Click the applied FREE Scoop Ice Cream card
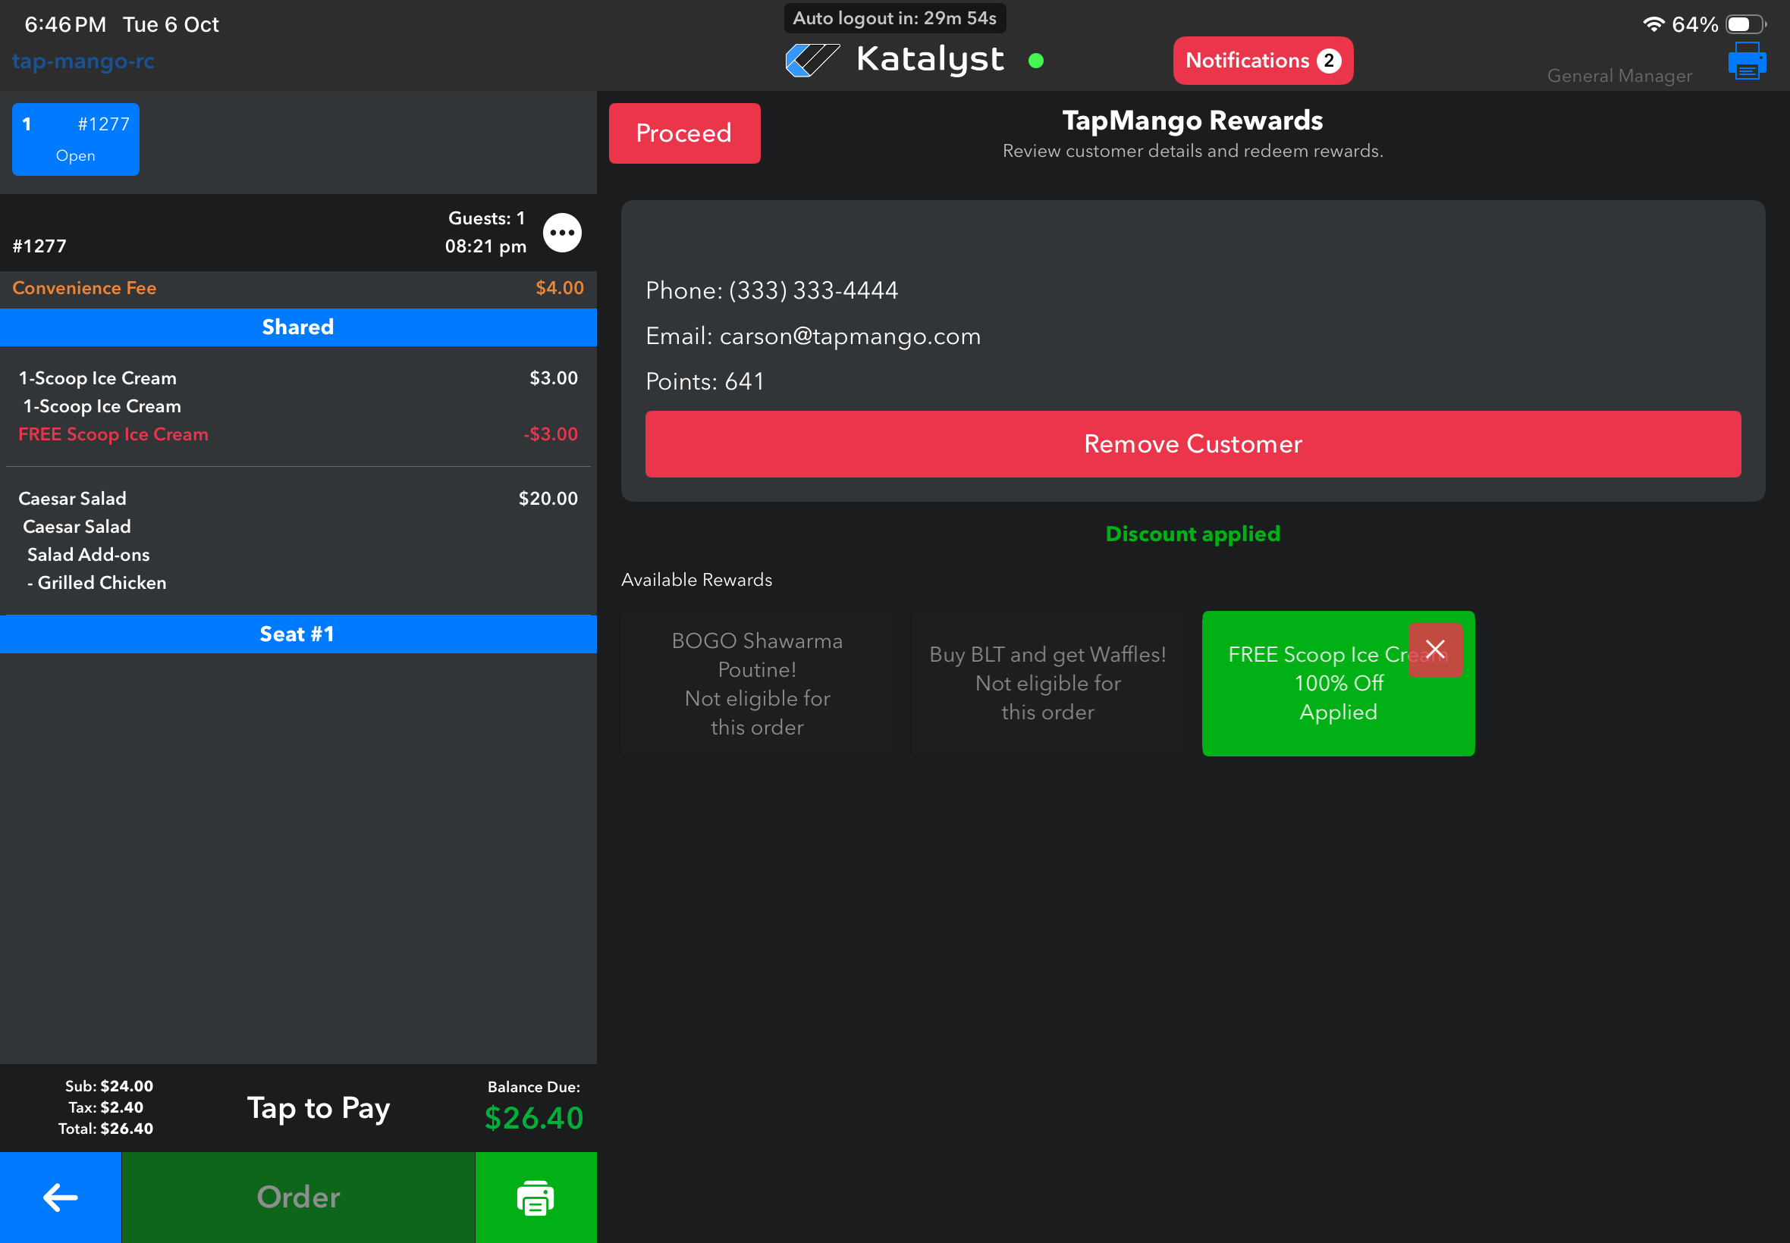The image size is (1790, 1243). (x=1338, y=683)
